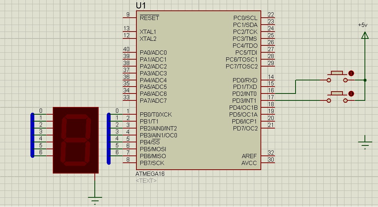Click the PB2/AIN0/INT2 pin label
The width and height of the screenshot is (378, 207).
[x=158, y=129]
